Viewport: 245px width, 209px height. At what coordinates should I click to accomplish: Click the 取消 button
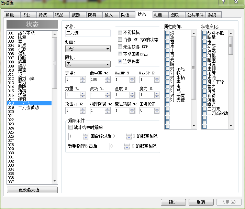click(201, 202)
